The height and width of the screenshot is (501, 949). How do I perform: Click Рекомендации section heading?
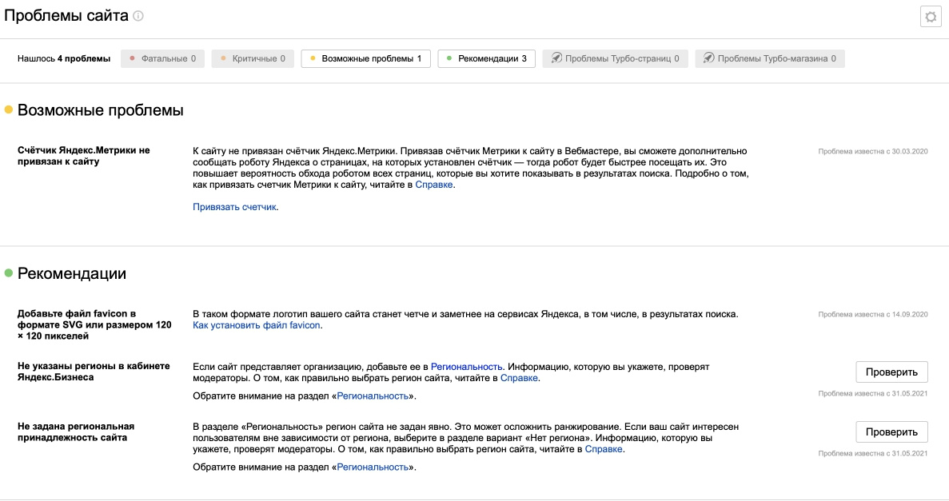[x=72, y=273]
